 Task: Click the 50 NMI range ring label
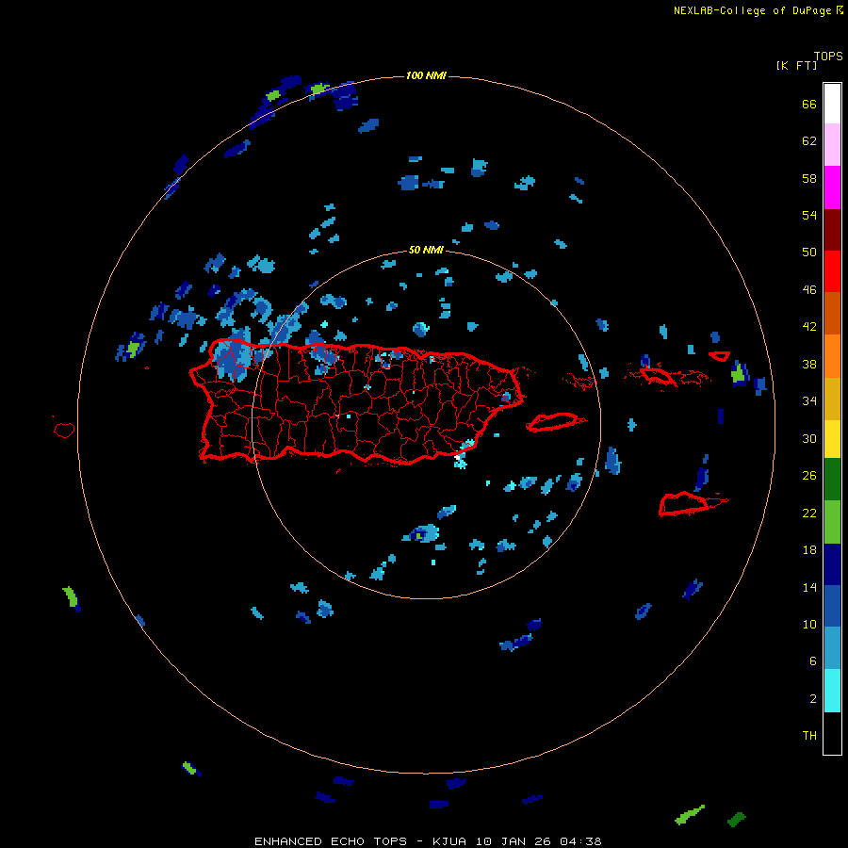pyautogui.click(x=426, y=250)
